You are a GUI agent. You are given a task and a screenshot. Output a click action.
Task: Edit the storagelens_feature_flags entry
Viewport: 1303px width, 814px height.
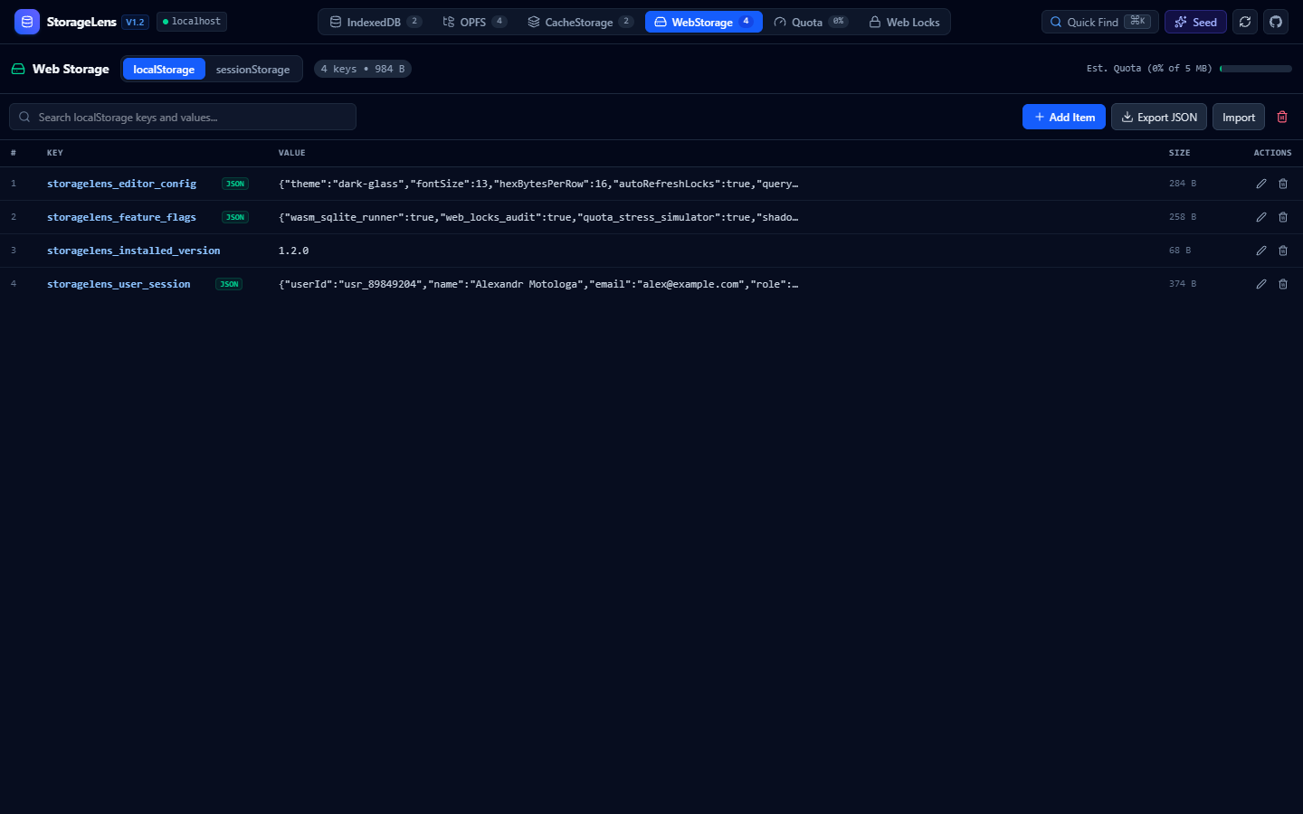coord(1261,217)
